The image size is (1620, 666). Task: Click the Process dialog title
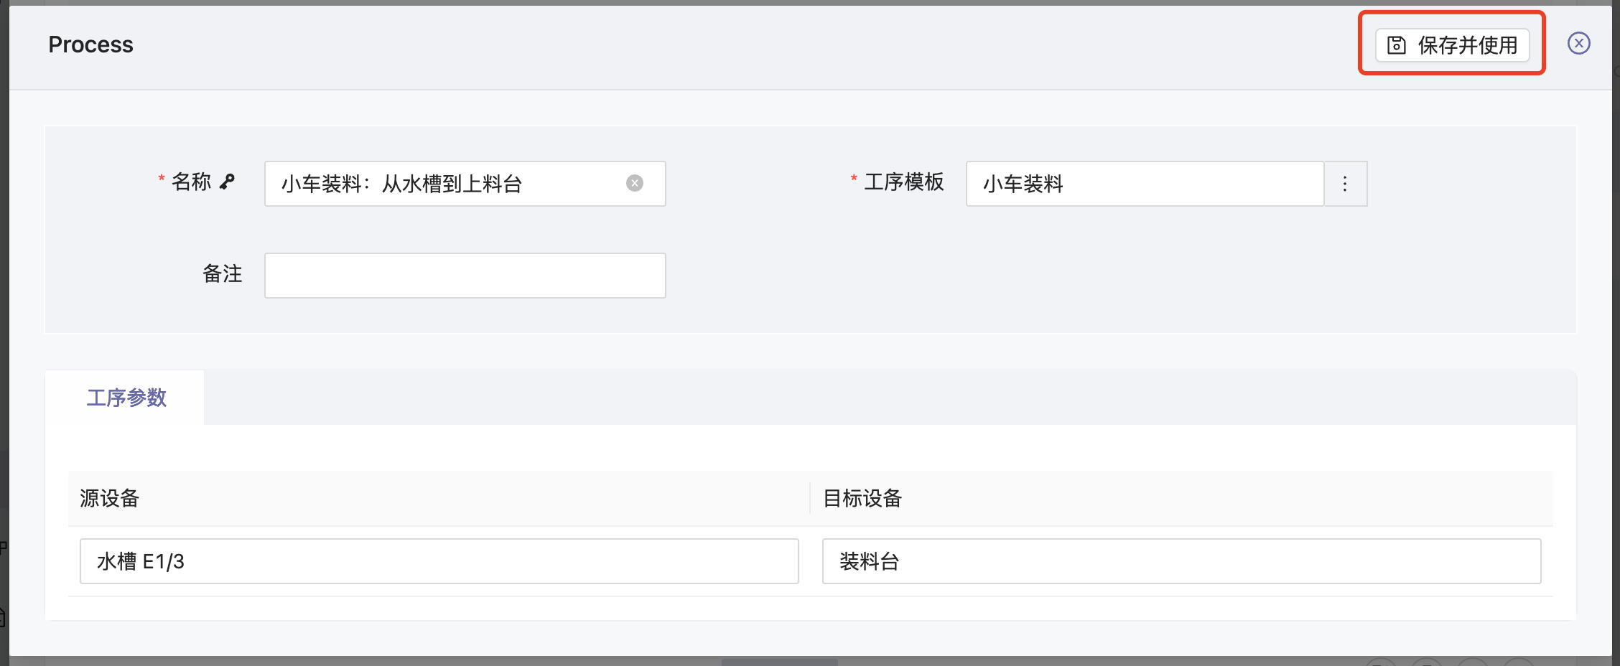(90, 44)
